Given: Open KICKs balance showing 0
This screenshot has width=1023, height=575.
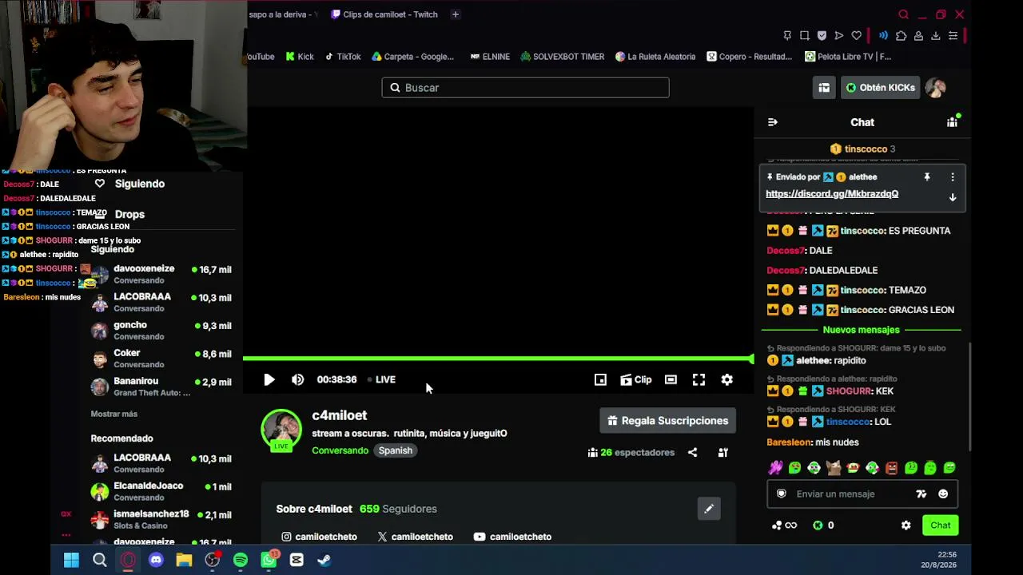Looking at the screenshot, I should (823, 525).
